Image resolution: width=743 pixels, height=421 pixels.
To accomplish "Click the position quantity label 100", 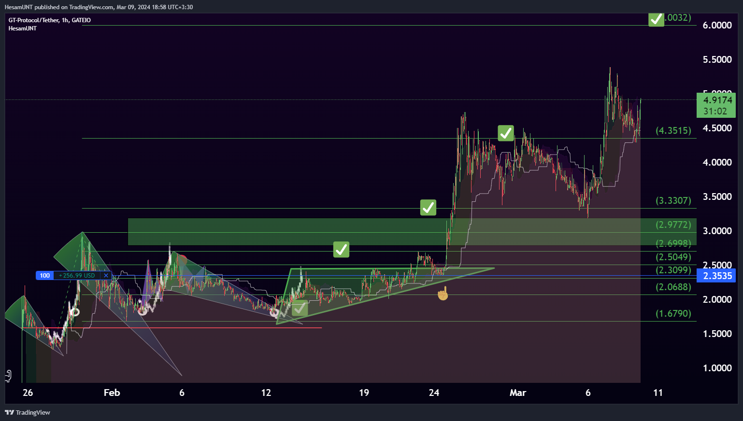I will pos(44,276).
